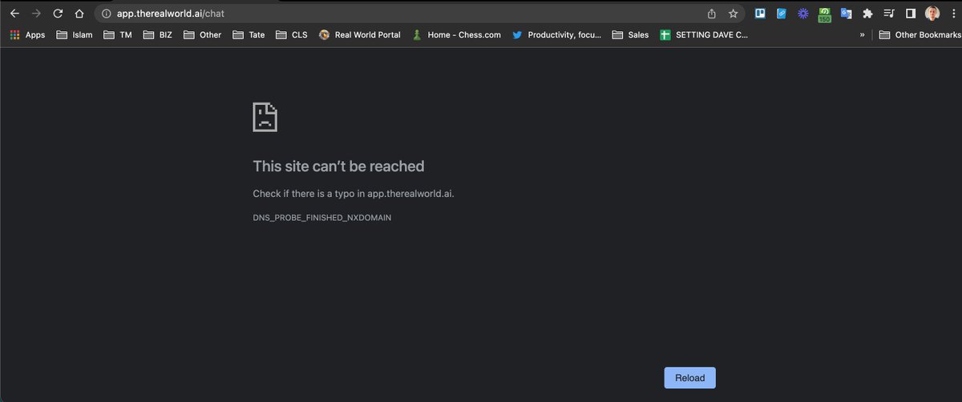The image size is (962, 402).
Task: Click the forward navigation arrow
Action: pos(35,14)
